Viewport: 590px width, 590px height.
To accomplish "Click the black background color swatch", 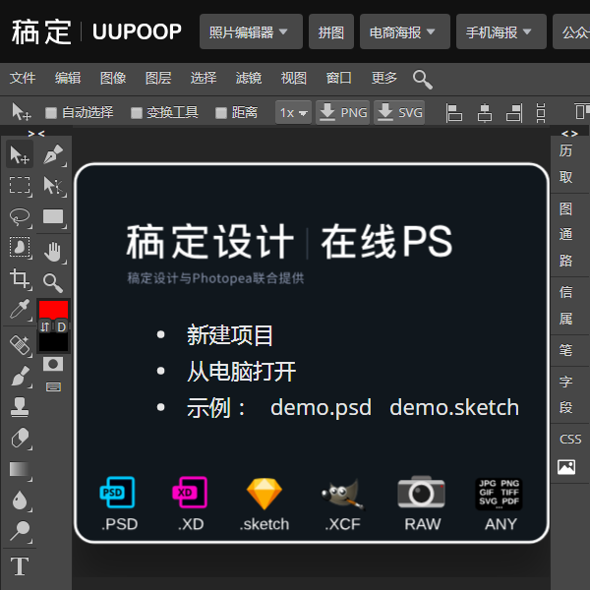I will coord(53,342).
